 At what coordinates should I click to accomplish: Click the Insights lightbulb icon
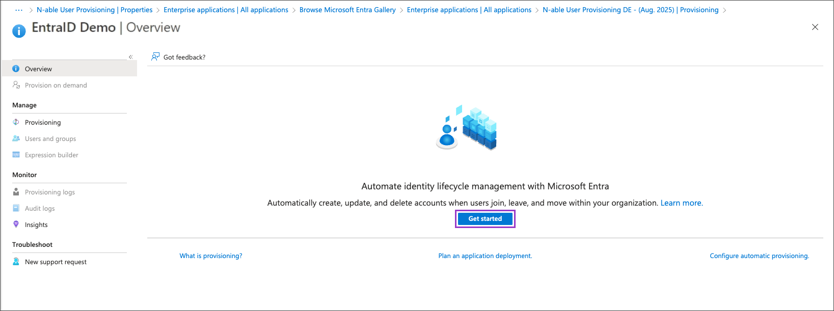(16, 224)
